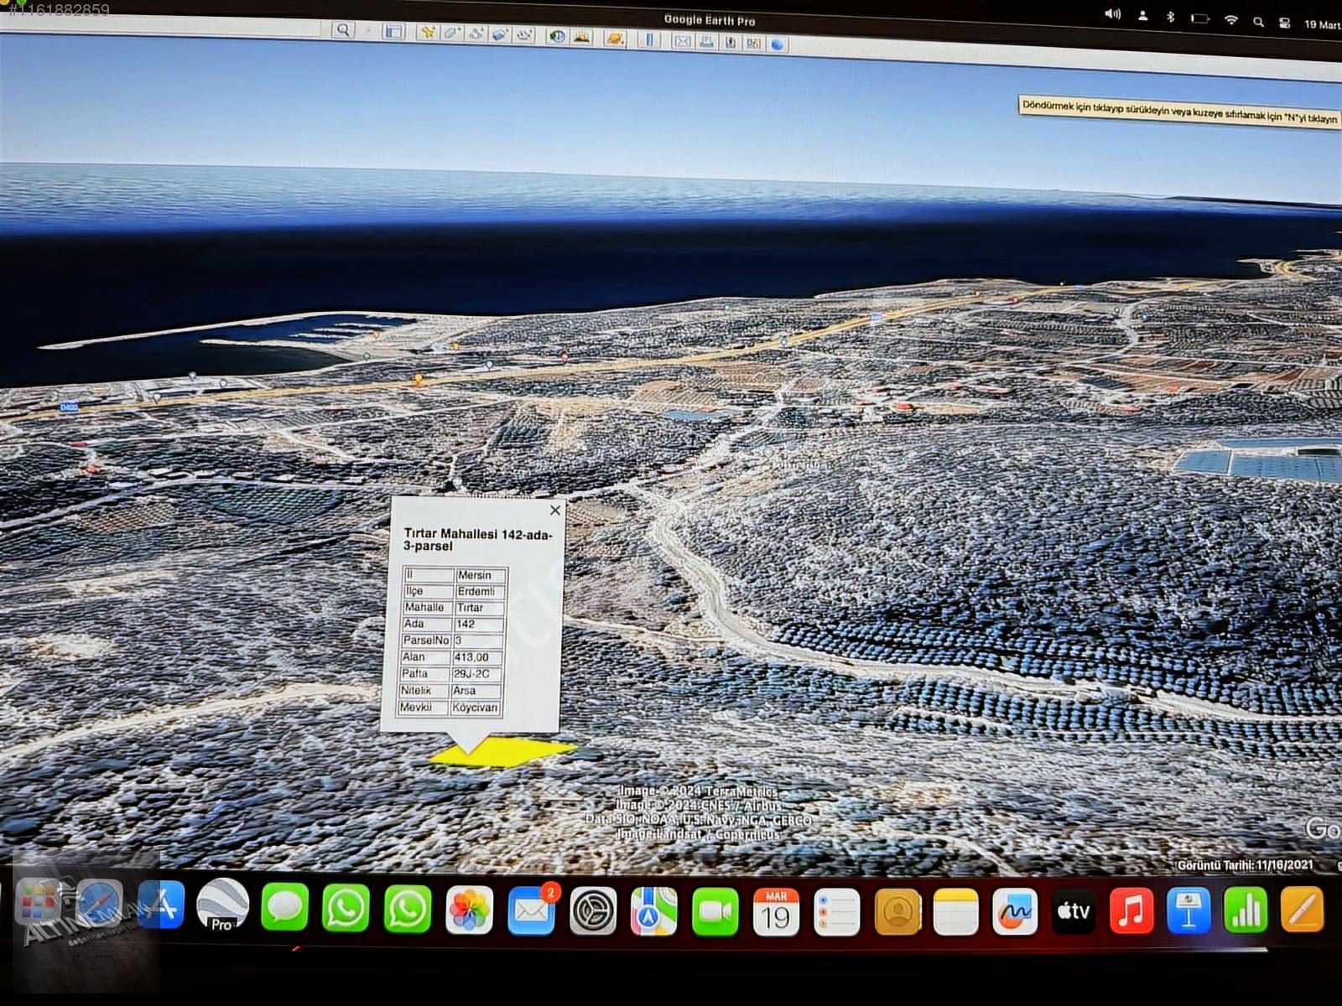Open Google Earth Pro from the Dock
The width and height of the screenshot is (1342, 1006).
pos(222,907)
